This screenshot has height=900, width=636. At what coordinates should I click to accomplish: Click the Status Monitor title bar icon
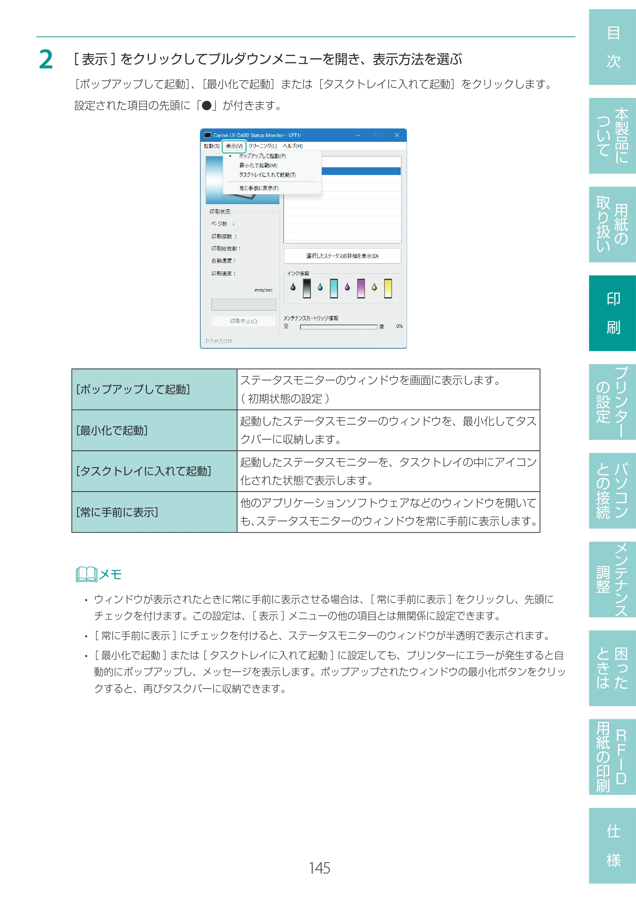[207, 135]
